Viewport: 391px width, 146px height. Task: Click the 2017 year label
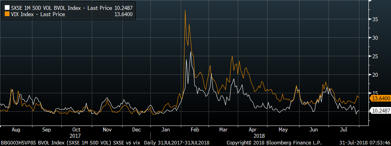pos(75,136)
